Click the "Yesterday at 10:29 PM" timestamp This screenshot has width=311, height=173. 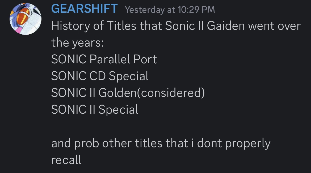tap(170, 10)
